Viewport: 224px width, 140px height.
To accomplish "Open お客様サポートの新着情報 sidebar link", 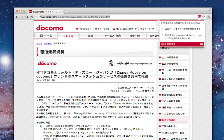I will [174, 87].
